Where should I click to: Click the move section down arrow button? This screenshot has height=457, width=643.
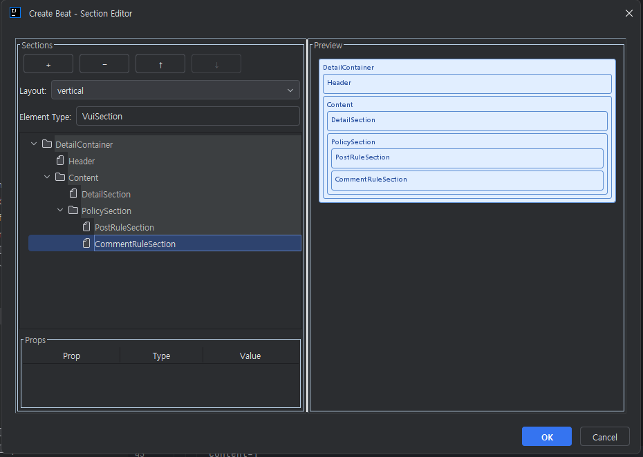(216, 64)
